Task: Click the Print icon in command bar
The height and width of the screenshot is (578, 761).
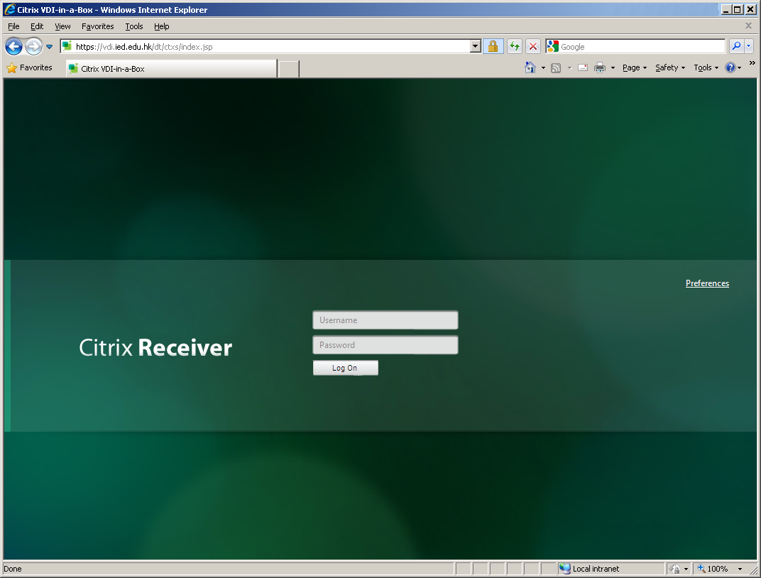Action: (600, 68)
